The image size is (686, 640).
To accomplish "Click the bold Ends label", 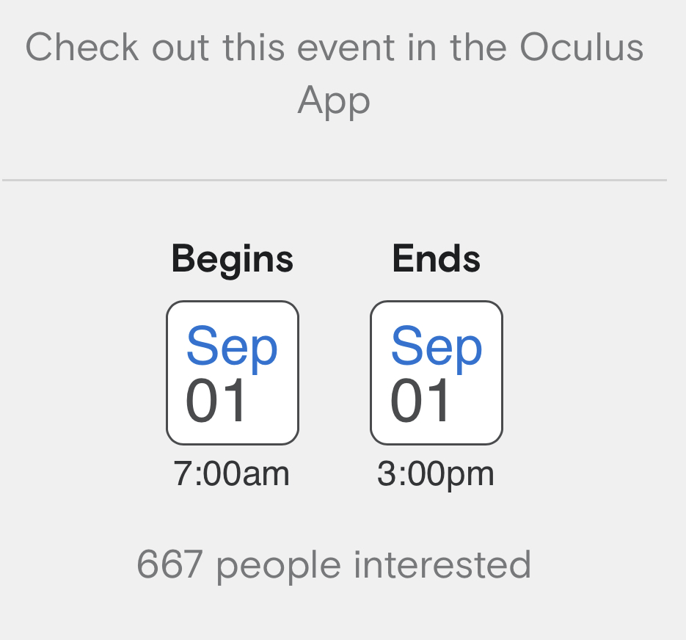I will coord(436,259).
